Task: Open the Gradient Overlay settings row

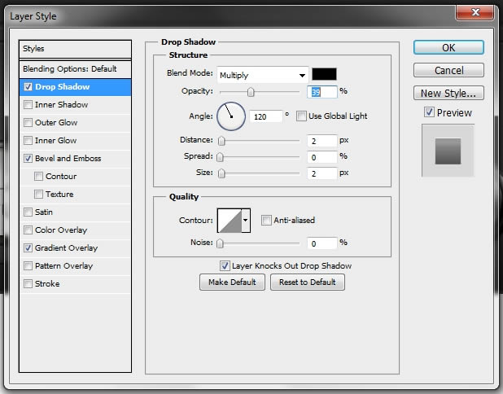Action: (75, 247)
